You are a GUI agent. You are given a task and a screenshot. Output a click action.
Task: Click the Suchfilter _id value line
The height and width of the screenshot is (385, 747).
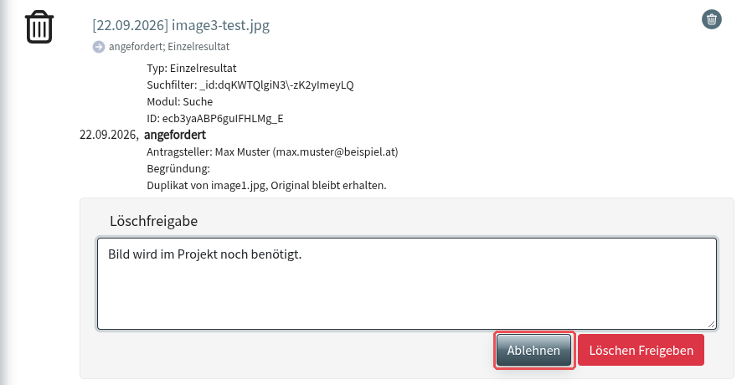250,85
